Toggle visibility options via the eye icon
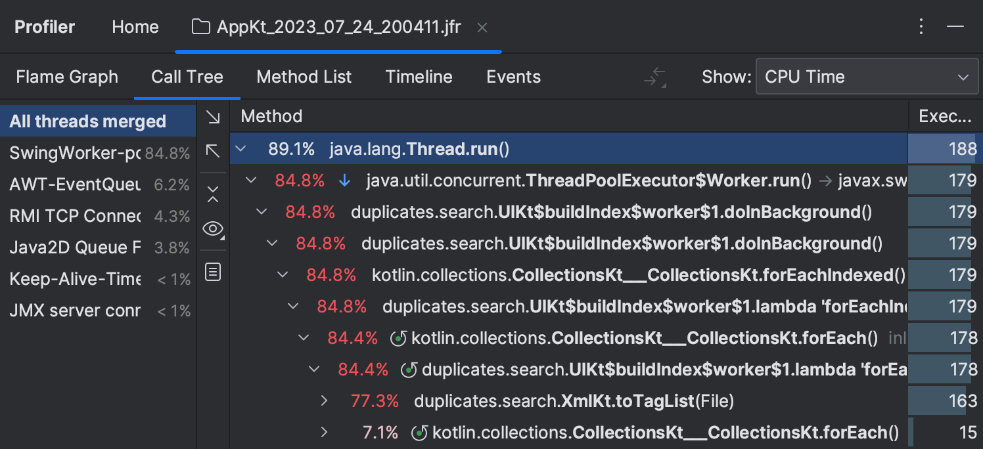 click(213, 228)
